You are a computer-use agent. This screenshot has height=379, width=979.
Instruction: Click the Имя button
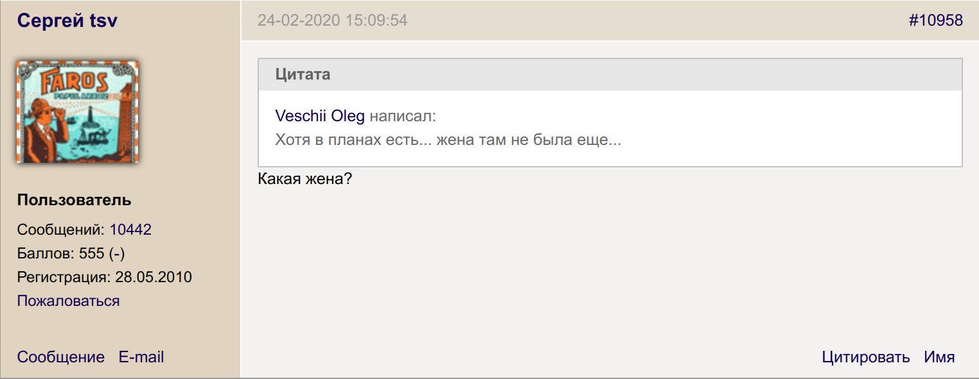pyautogui.click(x=939, y=357)
